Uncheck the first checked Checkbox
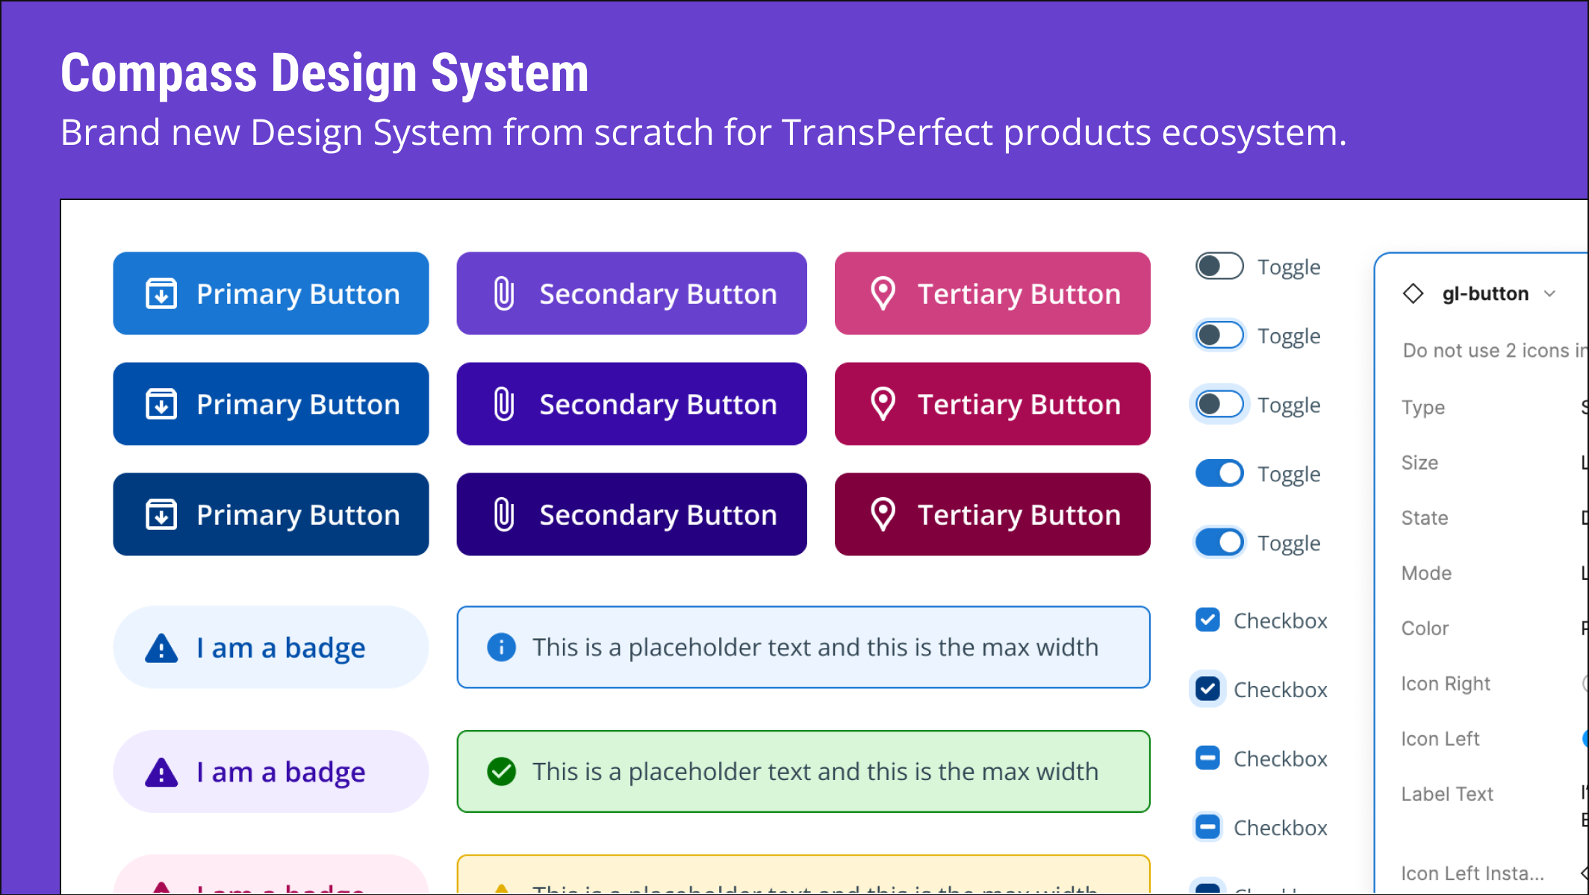Screen dimensions: 1589x895 (x=1207, y=620)
